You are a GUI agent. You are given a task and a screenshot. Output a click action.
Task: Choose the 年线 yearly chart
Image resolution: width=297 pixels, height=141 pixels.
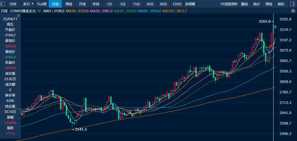click(96, 4)
